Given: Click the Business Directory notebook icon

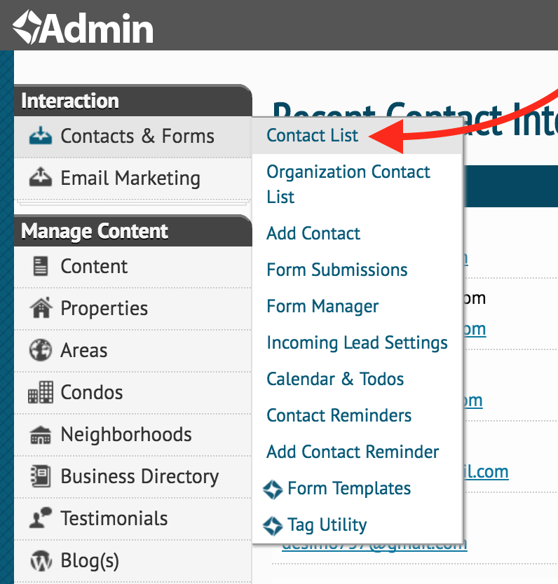Looking at the screenshot, I should tap(40, 476).
